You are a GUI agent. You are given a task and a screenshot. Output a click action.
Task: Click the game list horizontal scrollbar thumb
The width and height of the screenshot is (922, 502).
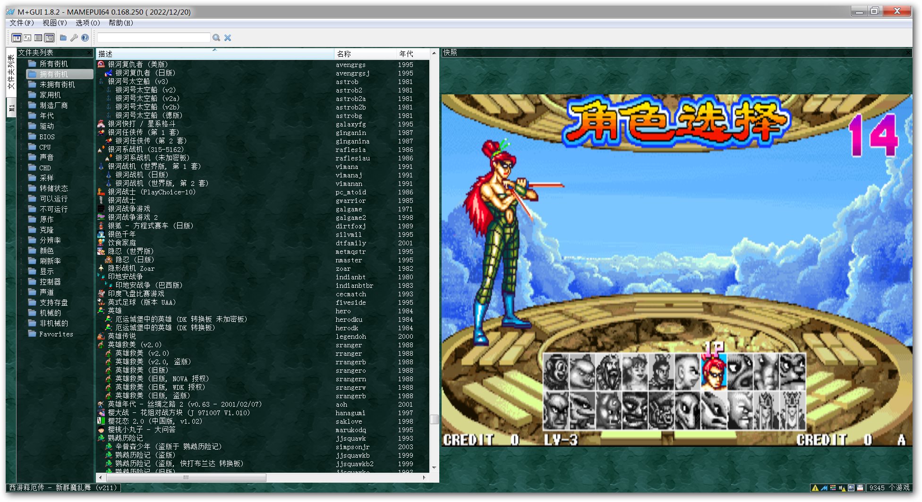coord(186,477)
